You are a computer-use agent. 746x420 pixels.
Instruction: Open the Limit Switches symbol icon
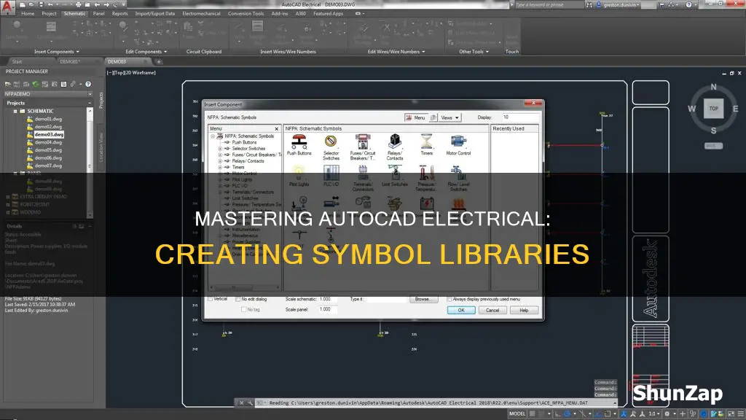pos(394,173)
